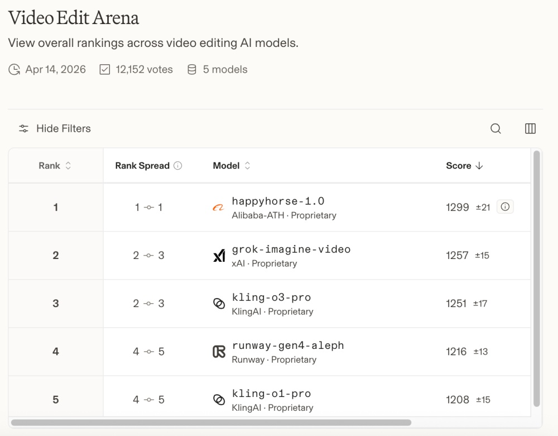The image size is (558, 436).
Task: Click the vertical scrollbar of the table
Action: [536, 278]
